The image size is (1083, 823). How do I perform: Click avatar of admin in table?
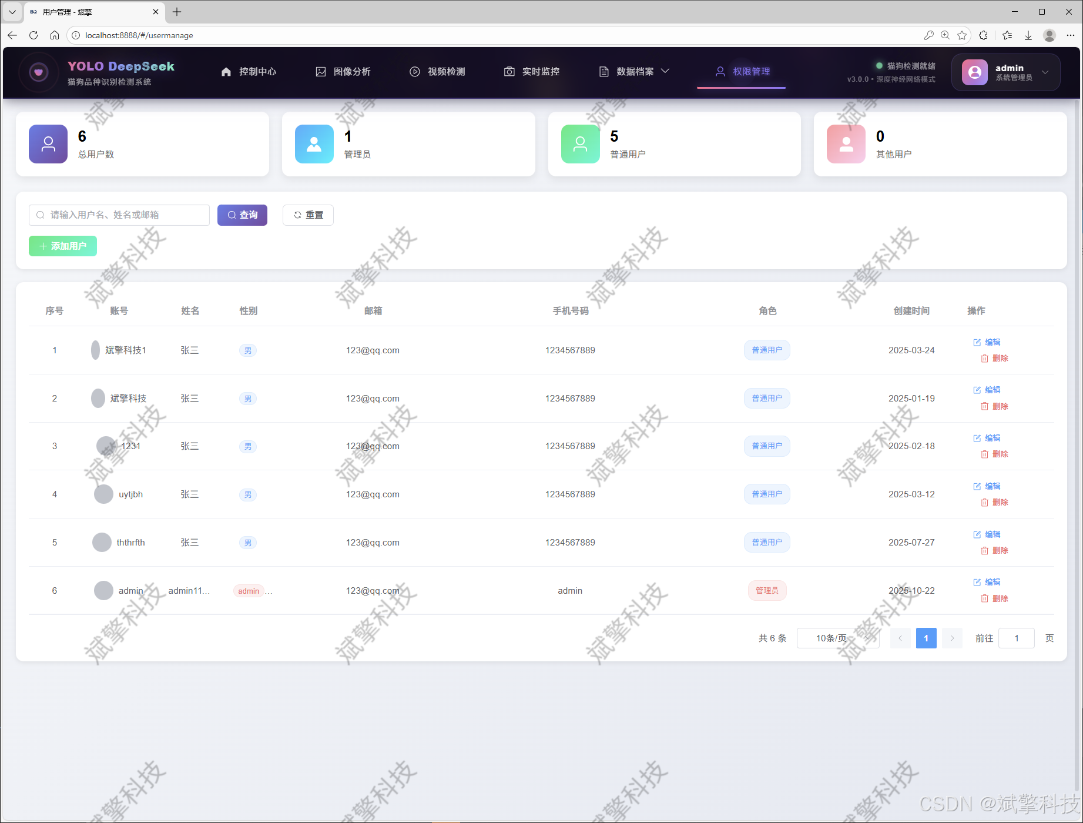coord(103,591)
